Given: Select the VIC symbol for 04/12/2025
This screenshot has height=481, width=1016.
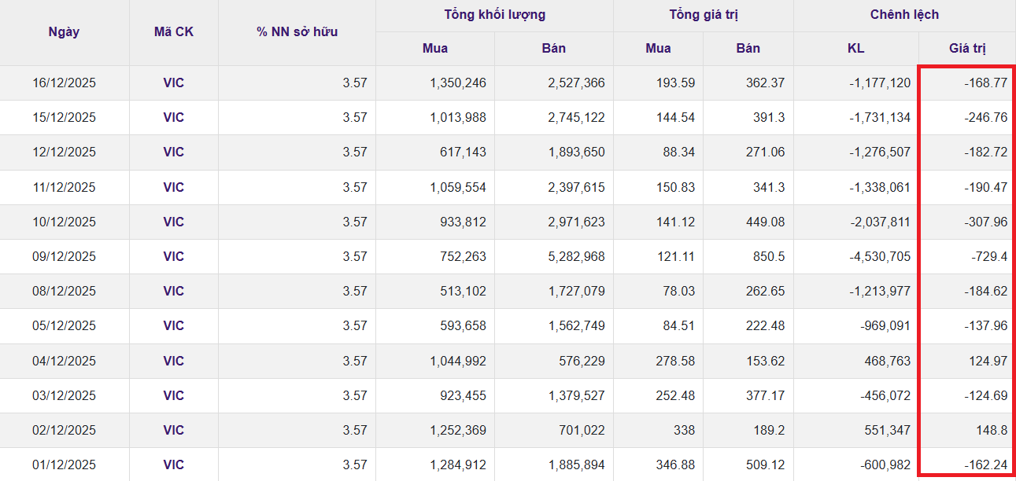Looking at the screenshot, I should (173, 361).
